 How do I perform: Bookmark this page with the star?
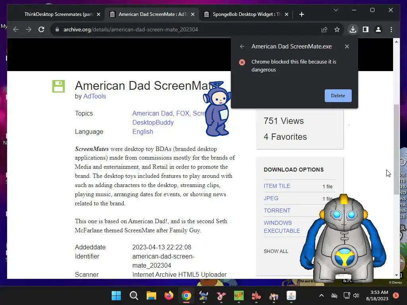(x=337, y=29)
